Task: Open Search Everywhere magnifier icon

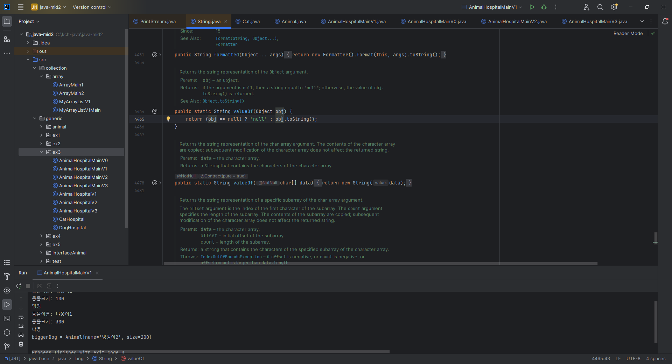Action: (x=600, y=7)
